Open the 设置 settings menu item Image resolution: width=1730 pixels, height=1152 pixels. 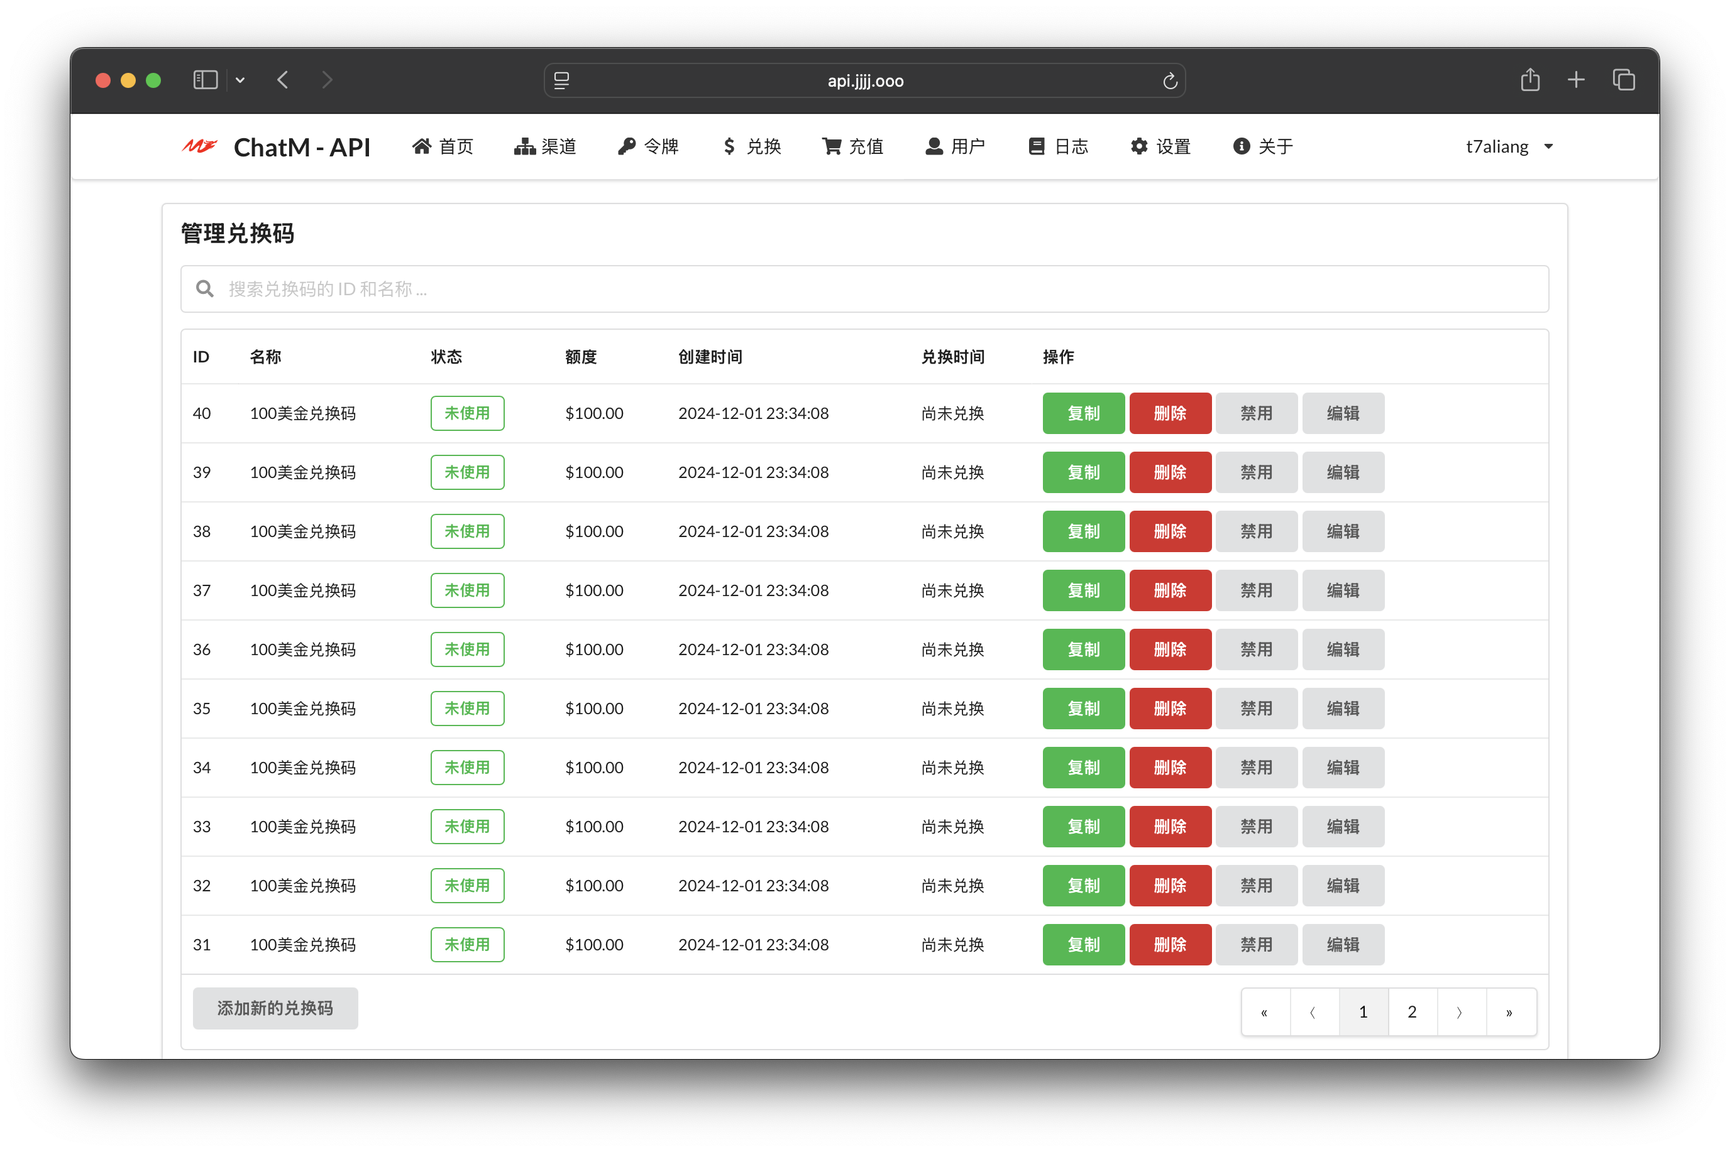(1160, 147)
